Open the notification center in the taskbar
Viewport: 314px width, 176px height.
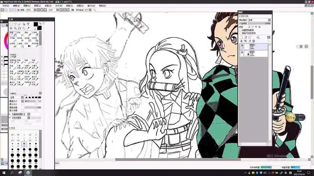click(309, 173)
